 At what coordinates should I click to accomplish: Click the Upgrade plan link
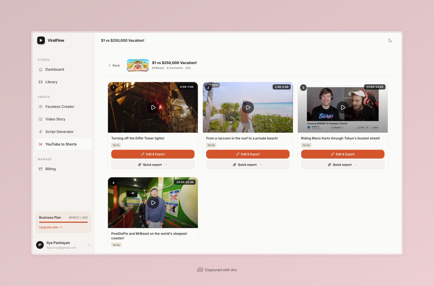pyautogui.click(x=50, y=227)
